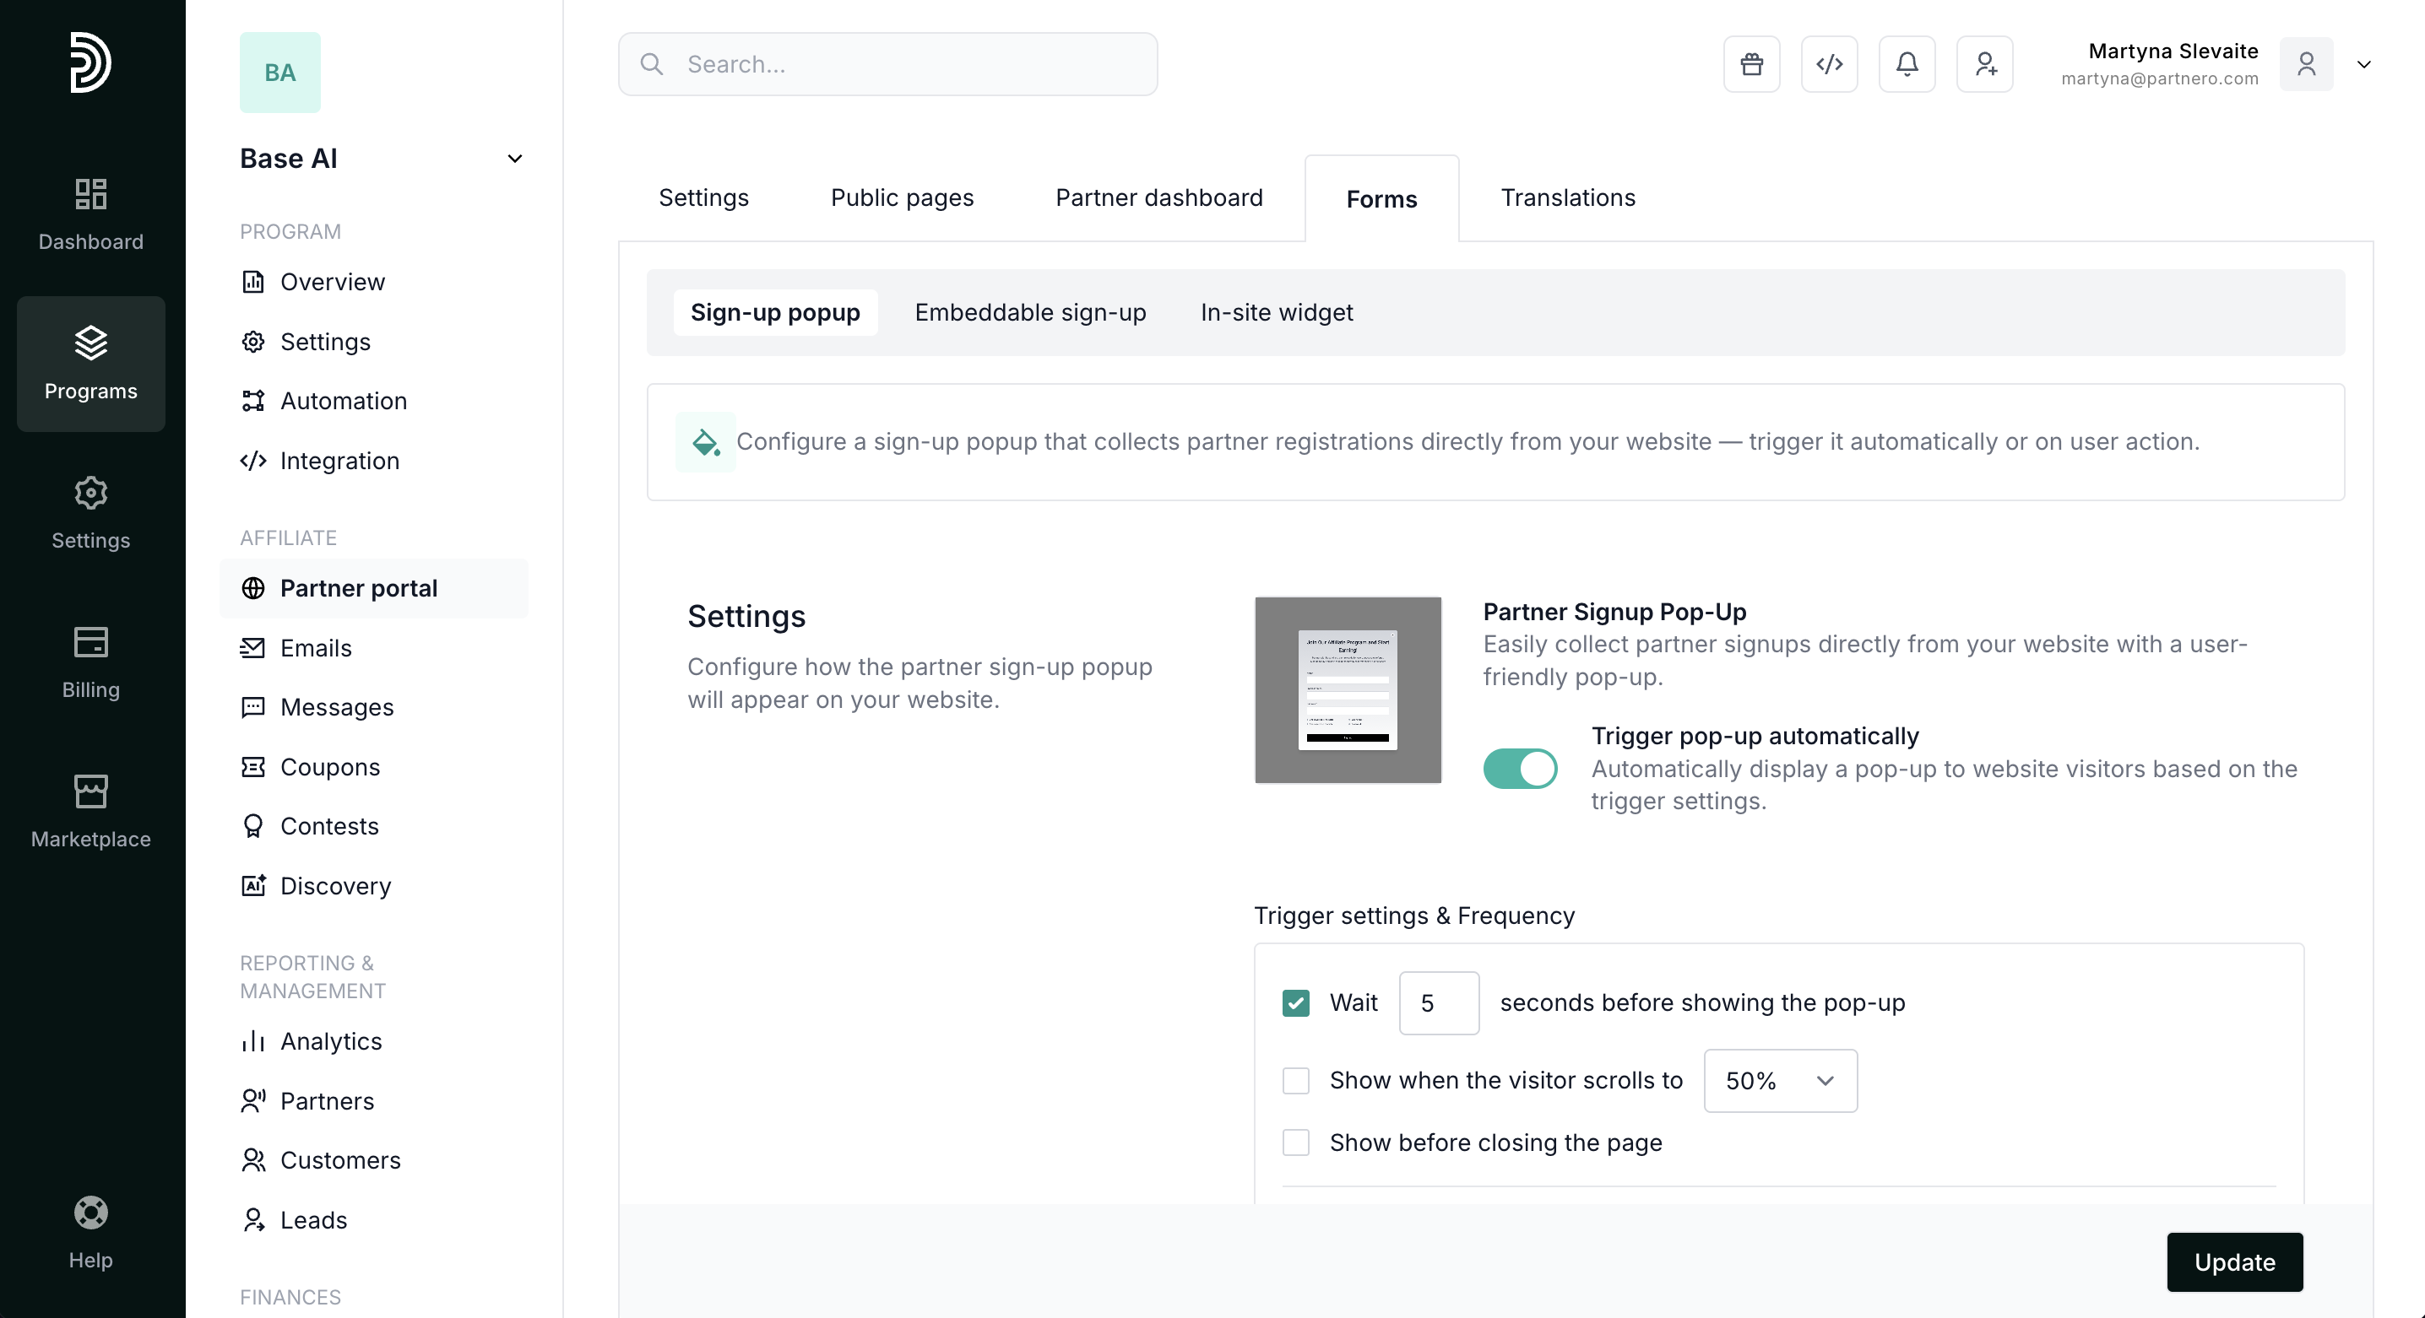2425x1318 pixels.
Task: Click the Partnero logo
Action: (x=90, y=62)
